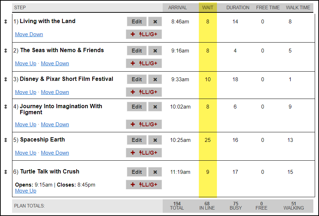Select Journey Into Imagination With Figment title
The width and height of the screenshot is (319, 216).
click(61, 109)
